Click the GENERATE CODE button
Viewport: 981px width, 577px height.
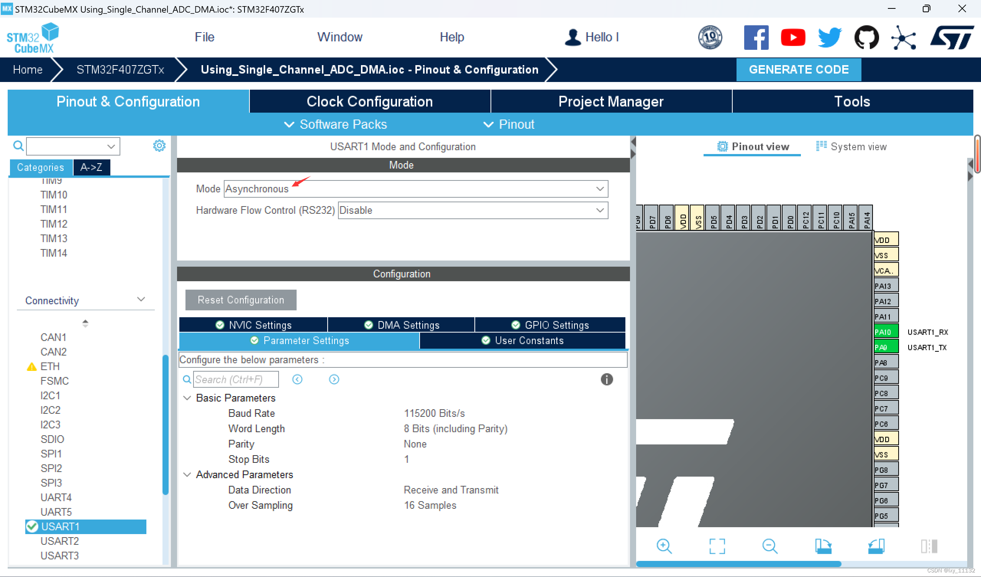click(x=798, y=69)
